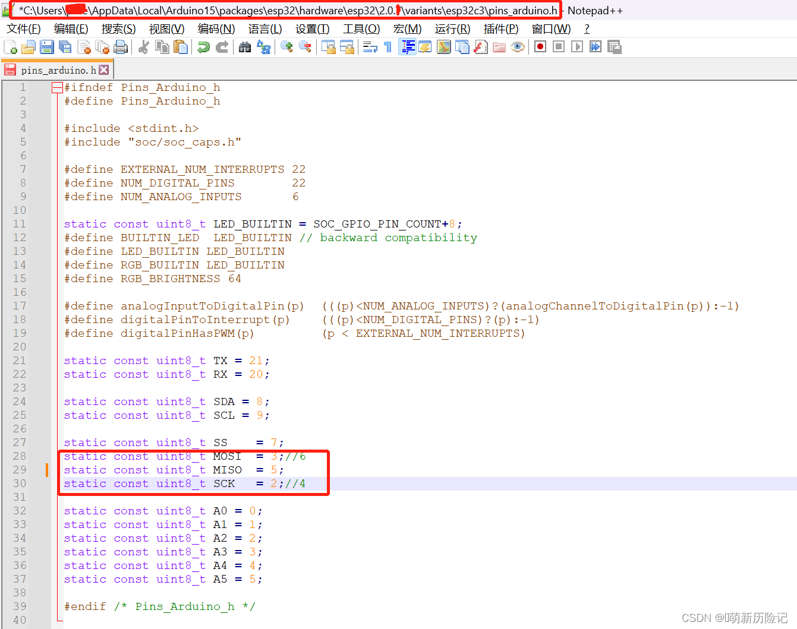Open an existing file
The width and height of the screenshot is (797, 629).
click(x=29, y=46)
